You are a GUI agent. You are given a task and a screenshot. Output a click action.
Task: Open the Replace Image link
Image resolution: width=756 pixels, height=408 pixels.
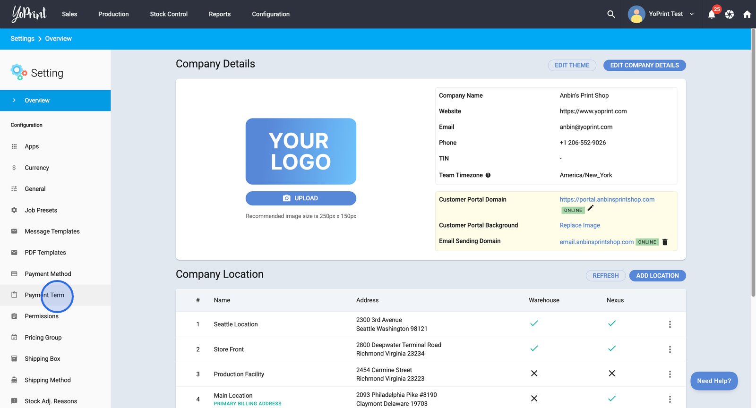(x=580, y=225)
